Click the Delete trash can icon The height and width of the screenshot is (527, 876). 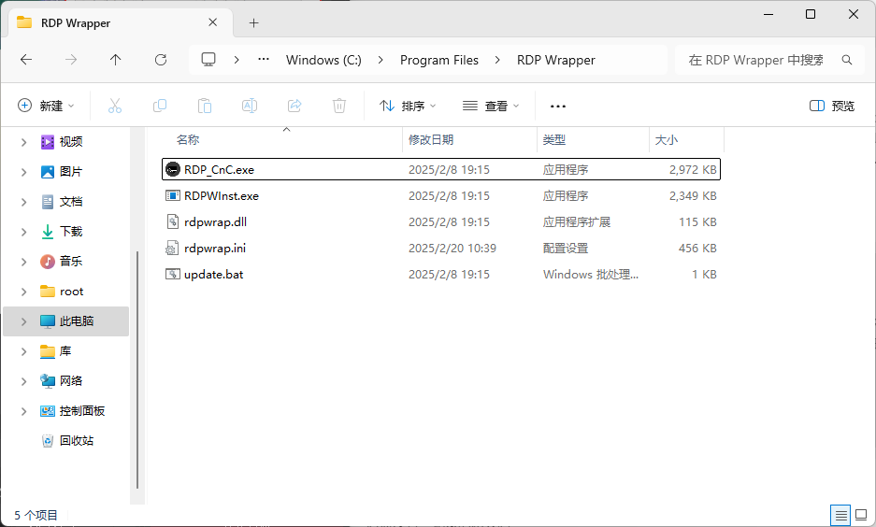point(339,106)
